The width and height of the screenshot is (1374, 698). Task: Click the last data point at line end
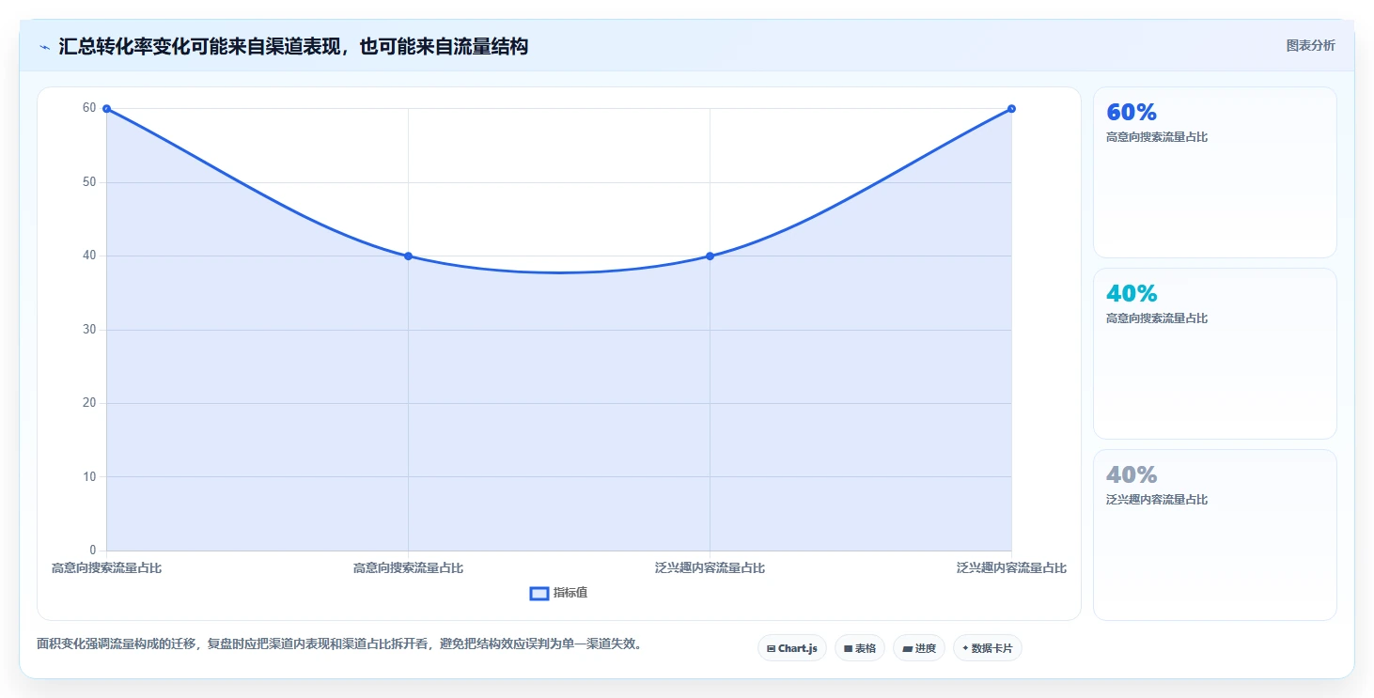(1011, 109)
